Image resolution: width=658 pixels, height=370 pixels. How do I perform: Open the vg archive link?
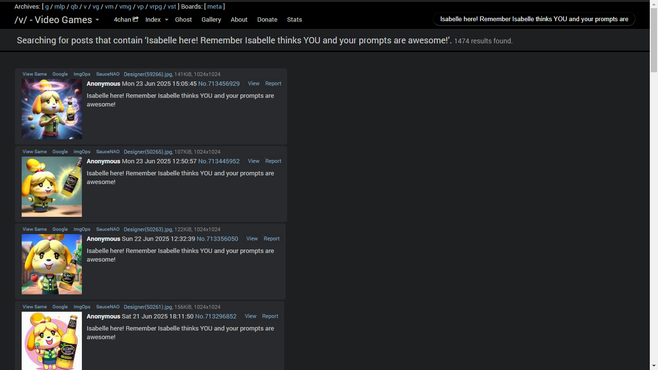coord(96,7)
